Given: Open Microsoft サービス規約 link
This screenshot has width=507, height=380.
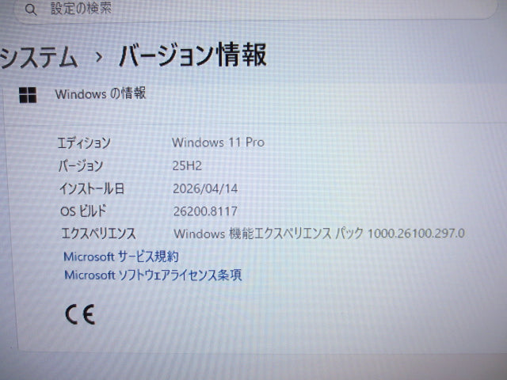Looking at the screenshot, I should pyautogui.click(x=121, y=256).
